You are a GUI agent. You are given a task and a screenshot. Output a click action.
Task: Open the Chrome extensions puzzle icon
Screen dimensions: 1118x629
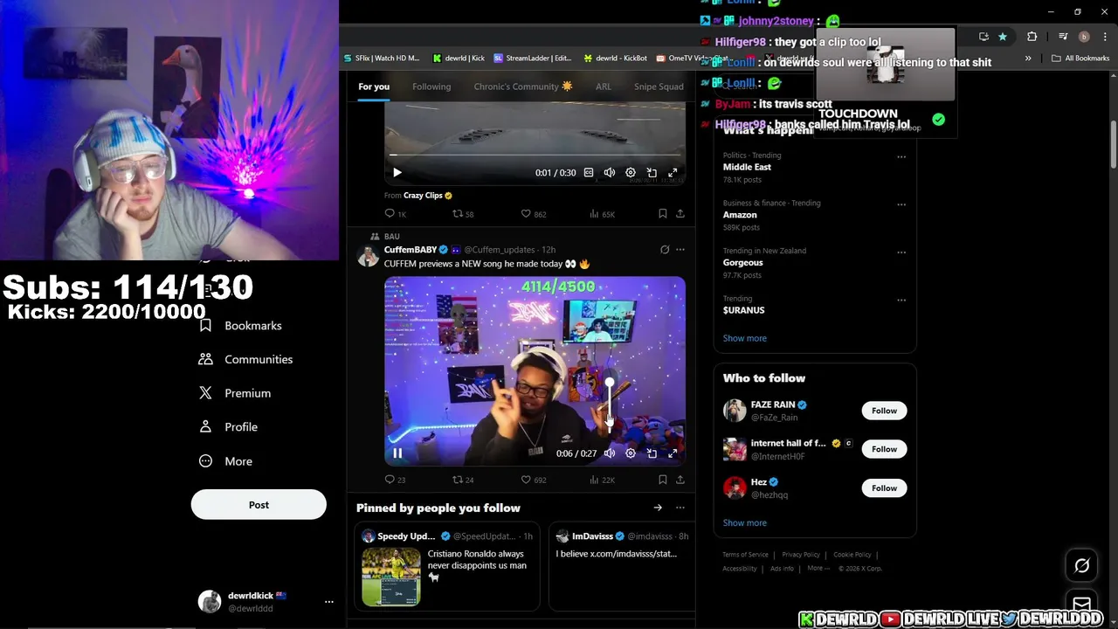click(1032, 37)
